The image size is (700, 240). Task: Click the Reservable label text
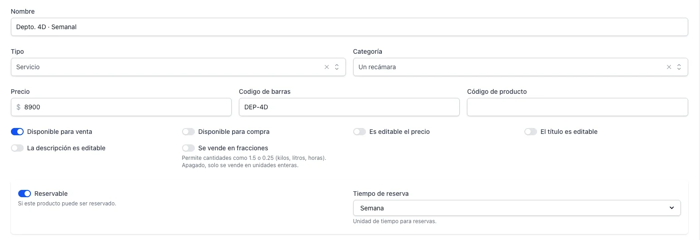pyautogui.click(x=51, y=194)
